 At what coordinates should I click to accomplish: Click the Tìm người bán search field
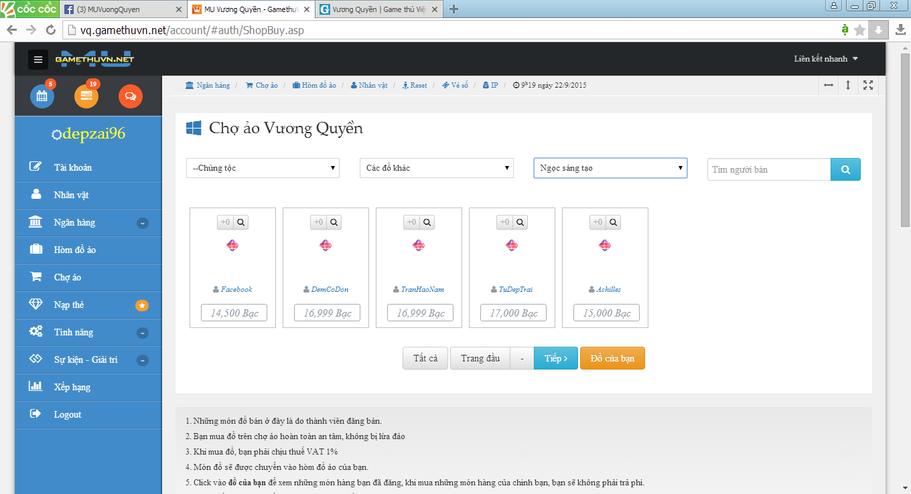769,169
